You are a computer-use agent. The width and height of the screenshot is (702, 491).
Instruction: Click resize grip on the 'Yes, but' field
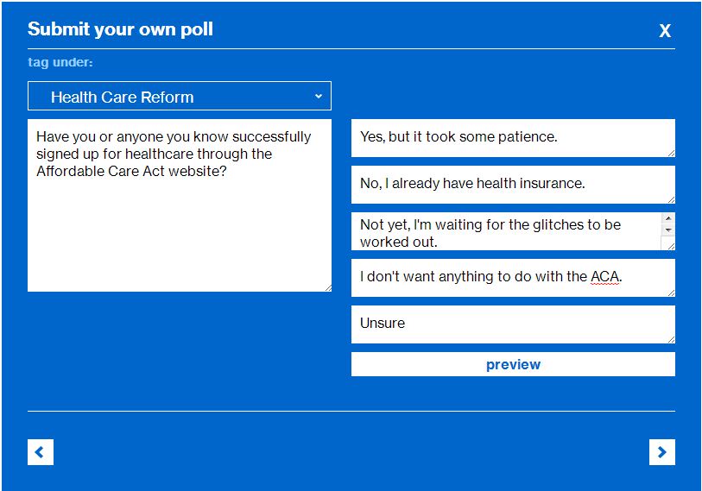[x=671, y=153]
